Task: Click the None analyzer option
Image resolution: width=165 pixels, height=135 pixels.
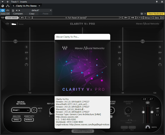Action: (21, 24)
